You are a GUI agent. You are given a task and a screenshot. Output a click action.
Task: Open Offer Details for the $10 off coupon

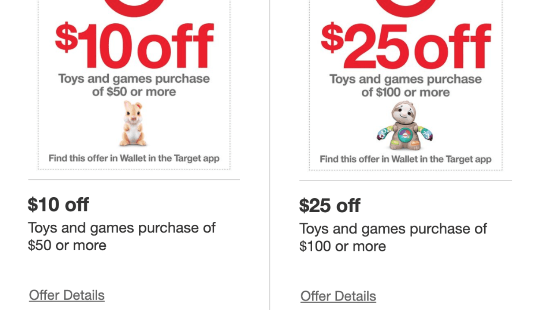(x=66, y=295)
